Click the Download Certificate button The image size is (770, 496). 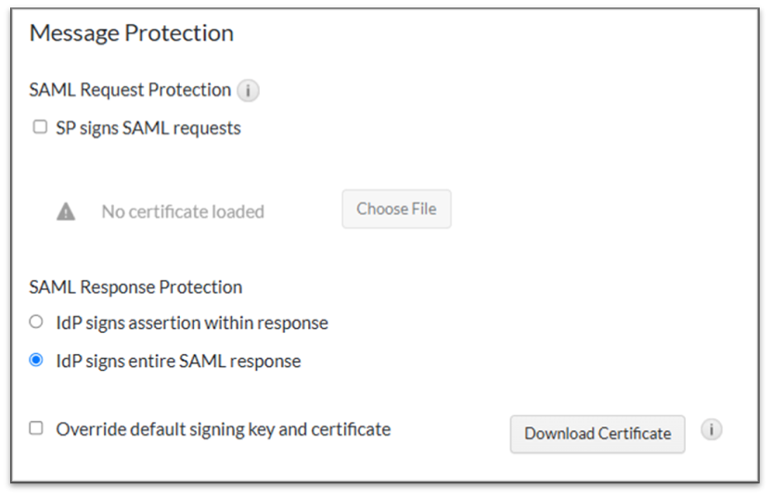pyautogui.click(x=597, y=434)
